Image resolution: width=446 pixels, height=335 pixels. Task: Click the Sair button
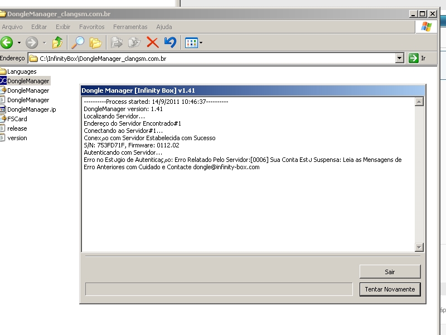(390, 272)
